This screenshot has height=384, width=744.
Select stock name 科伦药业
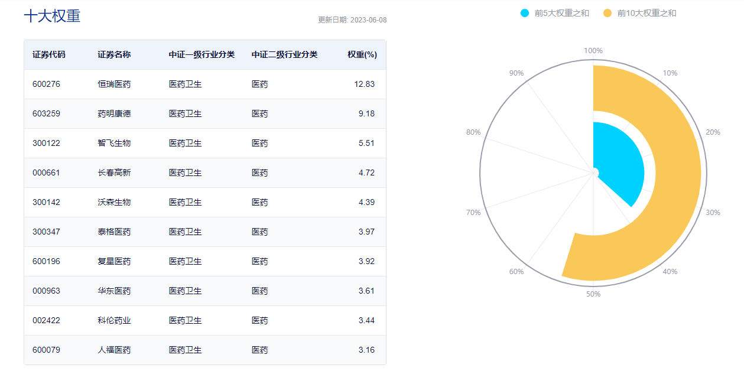pyautogui.click(x=114, y=321)
